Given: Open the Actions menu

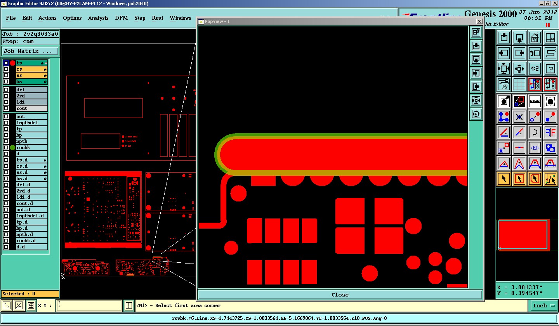Looking at the screenshot, I should 47,18.
